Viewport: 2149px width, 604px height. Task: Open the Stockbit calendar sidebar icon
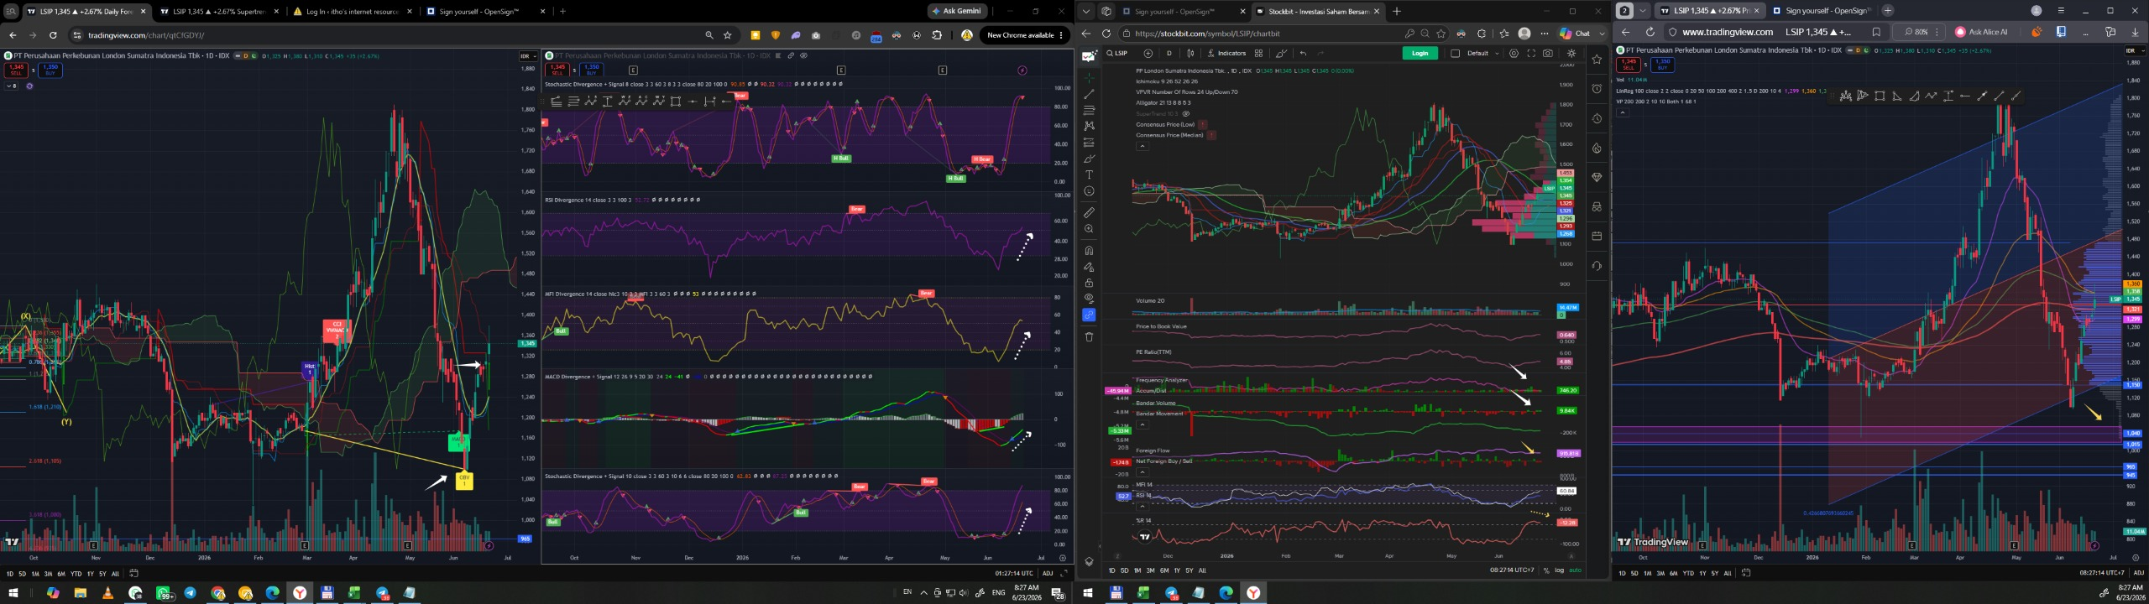(x=1597, y=236)
